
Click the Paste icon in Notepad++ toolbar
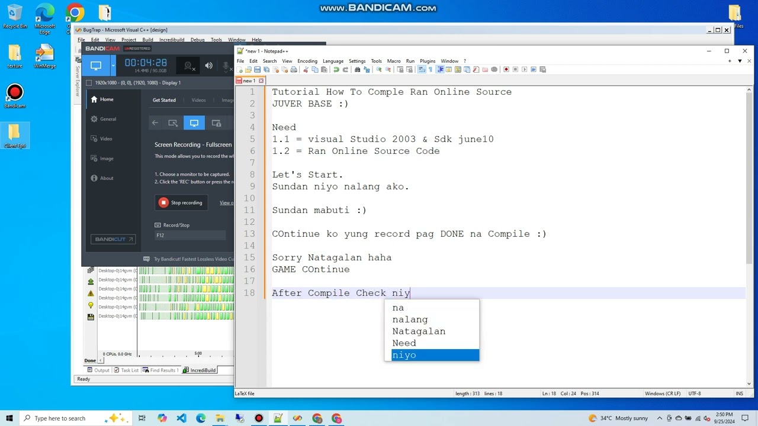click(x=324, y=69)
